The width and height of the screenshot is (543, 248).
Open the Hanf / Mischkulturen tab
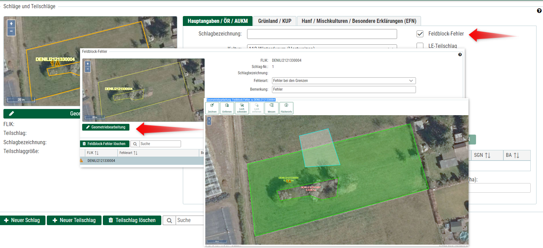(x=358, y=21)
